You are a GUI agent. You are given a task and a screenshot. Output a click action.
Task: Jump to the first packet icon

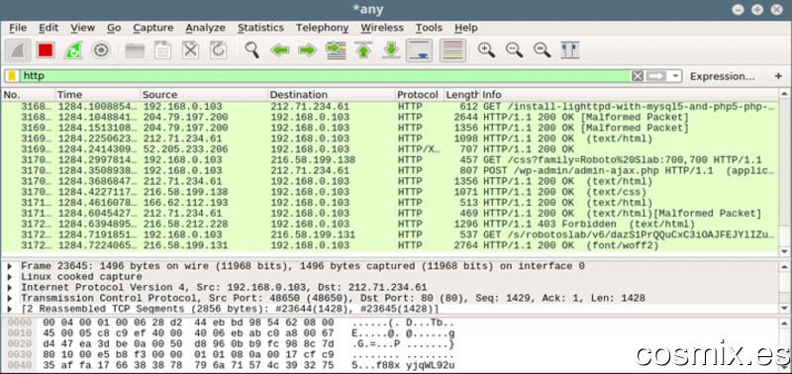point(363,50)
